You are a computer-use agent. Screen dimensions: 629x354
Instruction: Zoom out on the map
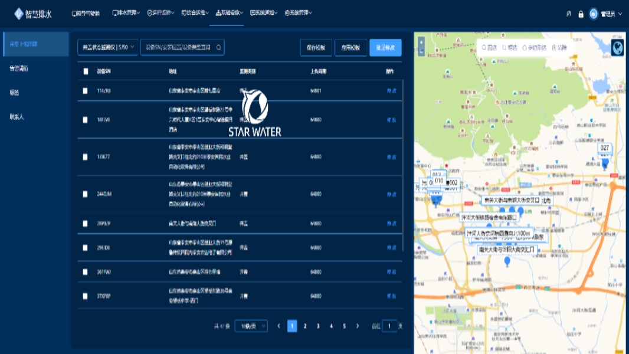coord(421,52)
